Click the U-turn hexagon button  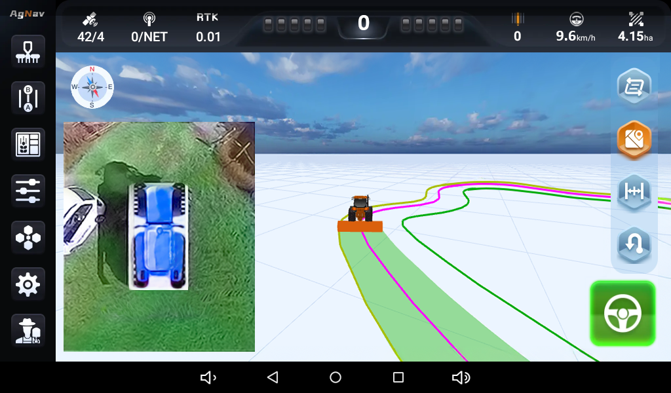coord(634,245)
